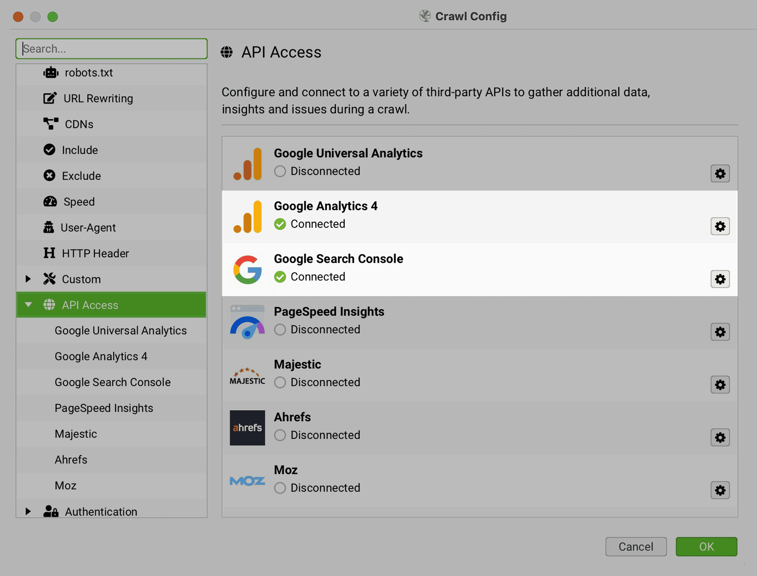The height and width of the screenshot is (576, 757).
Task: Click the user lock icon for Authentication
Action: click(51, 511)
